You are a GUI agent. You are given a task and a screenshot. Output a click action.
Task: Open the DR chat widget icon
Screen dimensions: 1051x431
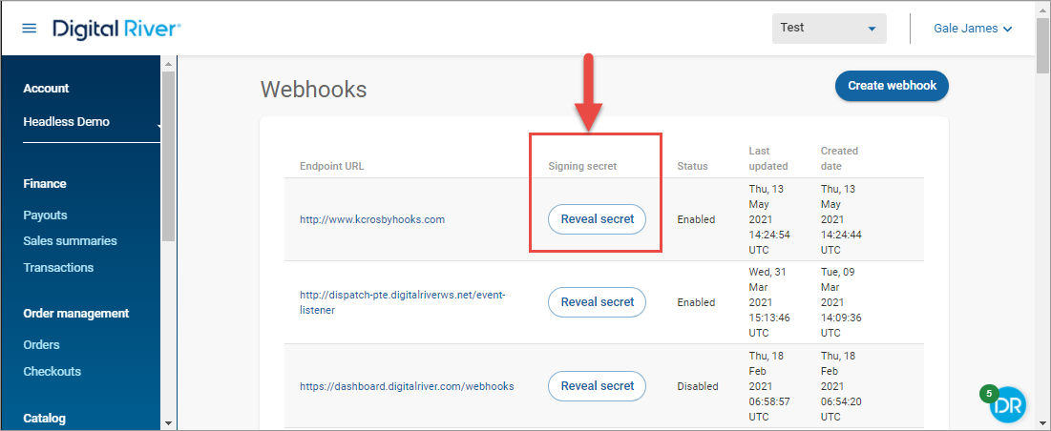(1006, 405)
